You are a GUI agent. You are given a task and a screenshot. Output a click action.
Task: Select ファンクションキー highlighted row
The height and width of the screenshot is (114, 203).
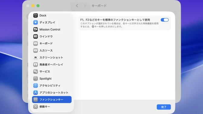52,100
